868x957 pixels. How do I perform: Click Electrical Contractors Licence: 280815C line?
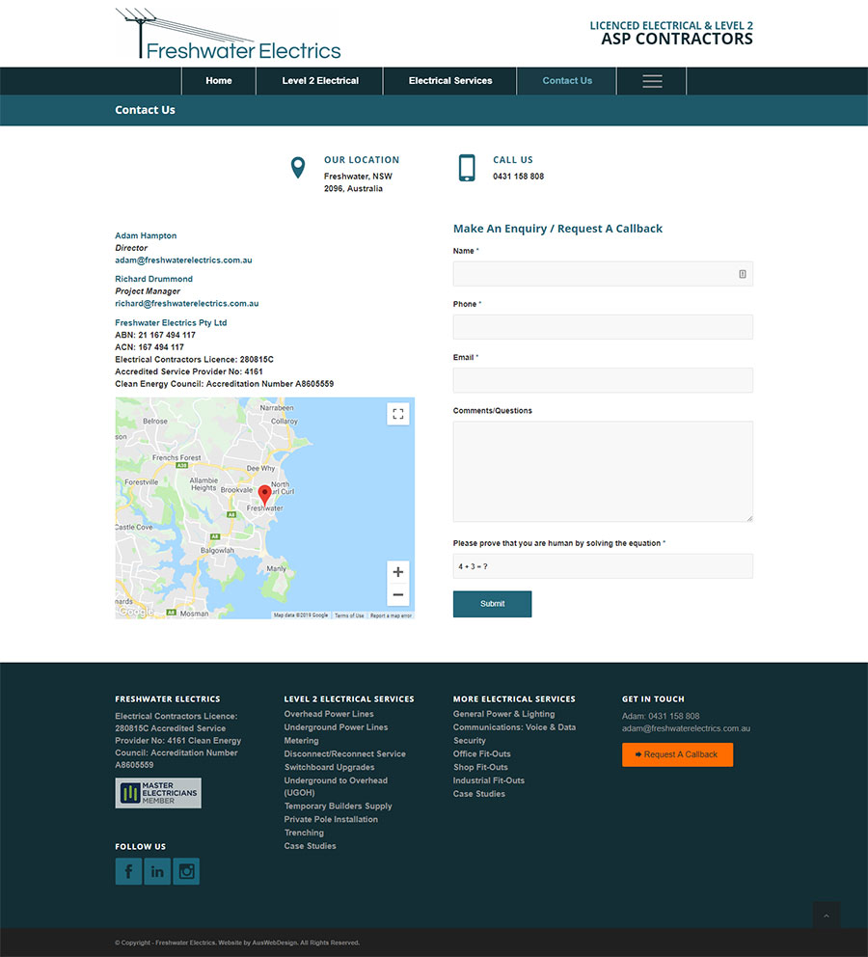click(x=194, y=360)
